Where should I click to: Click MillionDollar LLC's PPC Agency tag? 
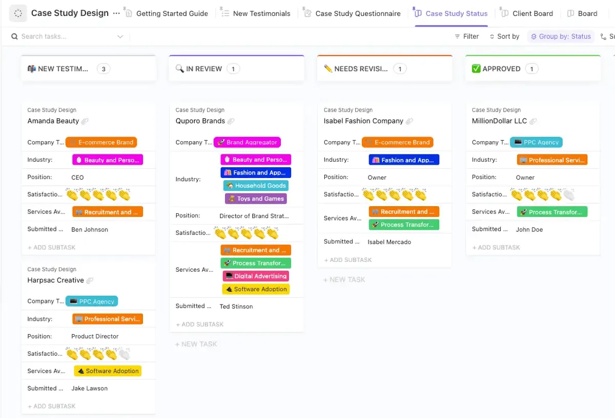(x=536, y=142)
